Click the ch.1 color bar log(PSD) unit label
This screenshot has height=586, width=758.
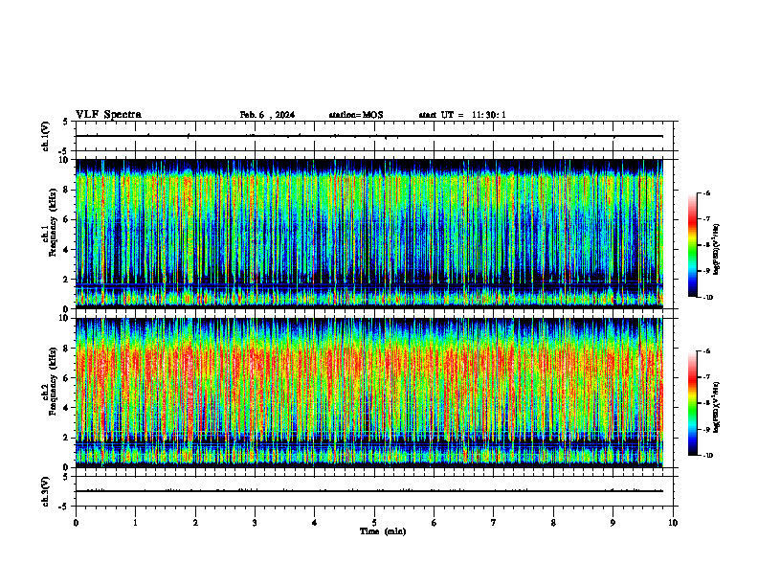(x=717, y=250)
